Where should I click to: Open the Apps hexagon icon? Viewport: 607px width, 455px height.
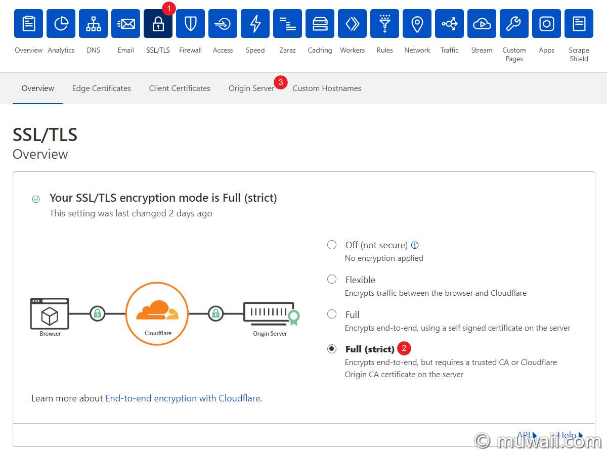click(547, 24)
